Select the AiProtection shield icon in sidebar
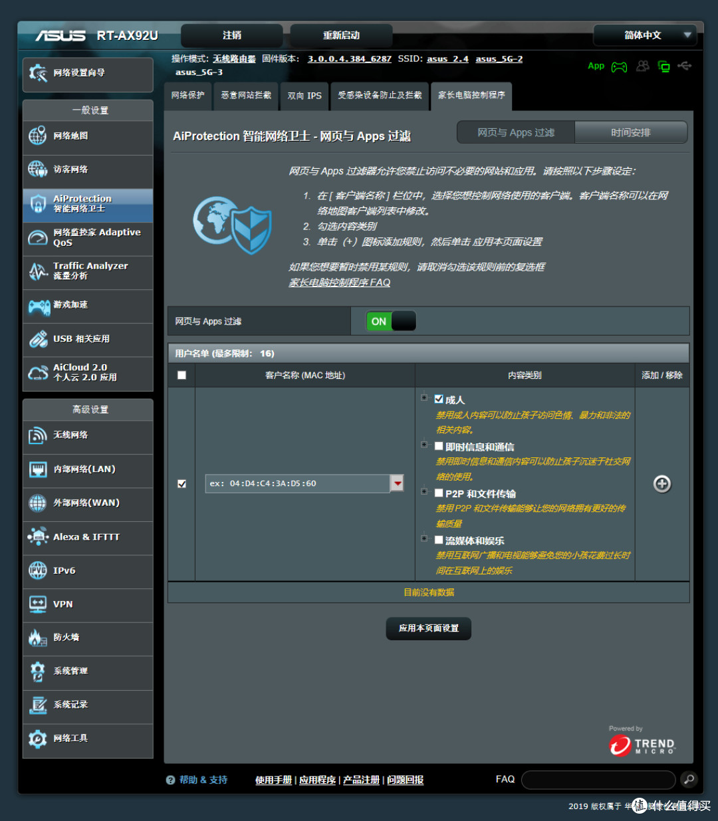The image size is (718, 821). pyautogui.click(x=39, y=203)
